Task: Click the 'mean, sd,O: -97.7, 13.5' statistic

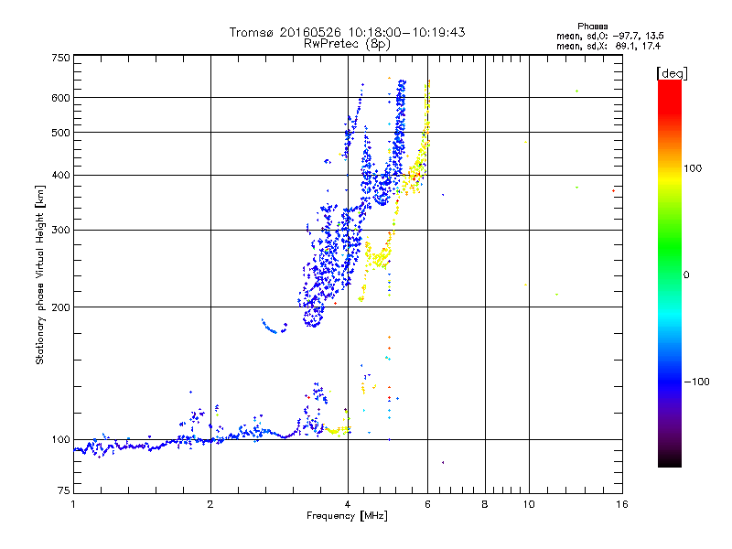Action: [x=609, y=36]
